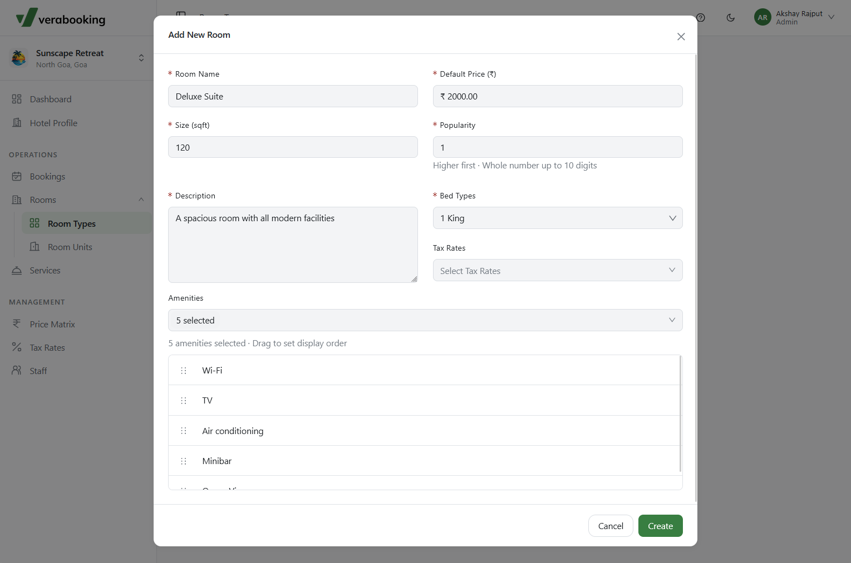This screenshot has width=851, height=563.
Task: Click the Price Matrix rupee icon
Action: 17,324
